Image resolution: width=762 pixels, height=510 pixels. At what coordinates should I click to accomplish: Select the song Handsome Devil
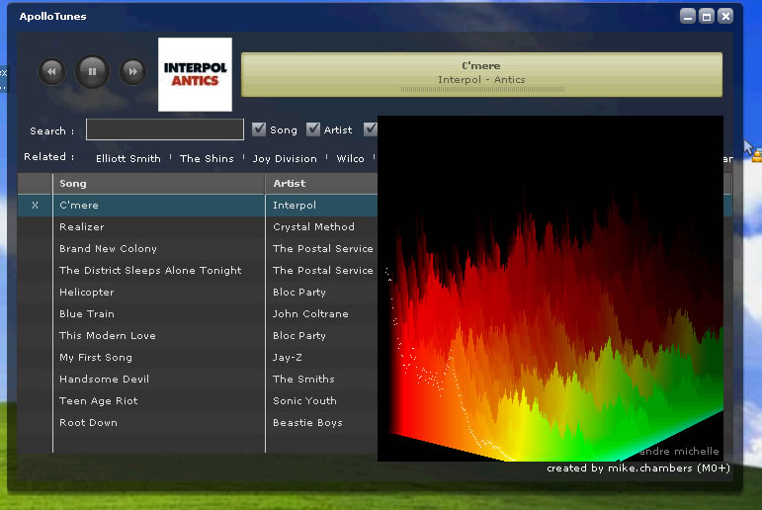pos(104,380)
